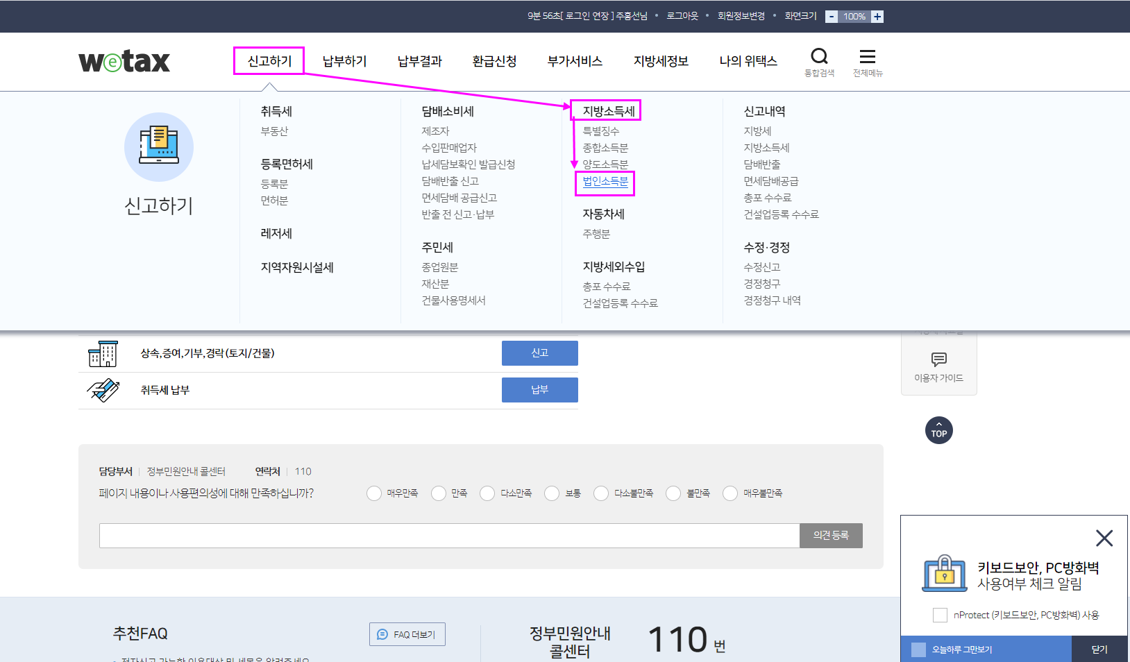This screenshot has width=1130, height=662.
Task: Click the building icon beside 상속,증여,기부,경락
Action: [103, 354]
